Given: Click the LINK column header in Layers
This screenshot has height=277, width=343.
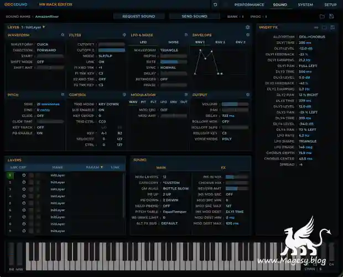Looking at the screenshot, I should [115, 167].
